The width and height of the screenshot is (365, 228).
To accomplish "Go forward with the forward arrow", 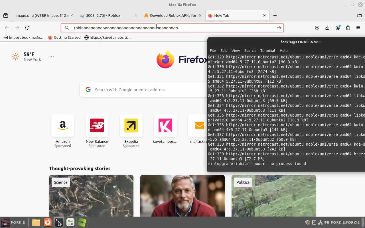I will point(17,28).
